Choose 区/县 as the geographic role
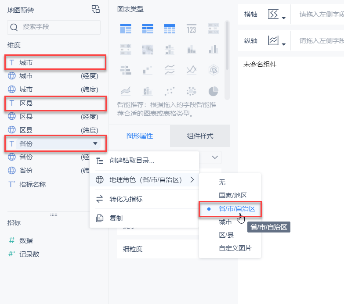This screenshot has height=304, width=344. [x=225, y=235]
